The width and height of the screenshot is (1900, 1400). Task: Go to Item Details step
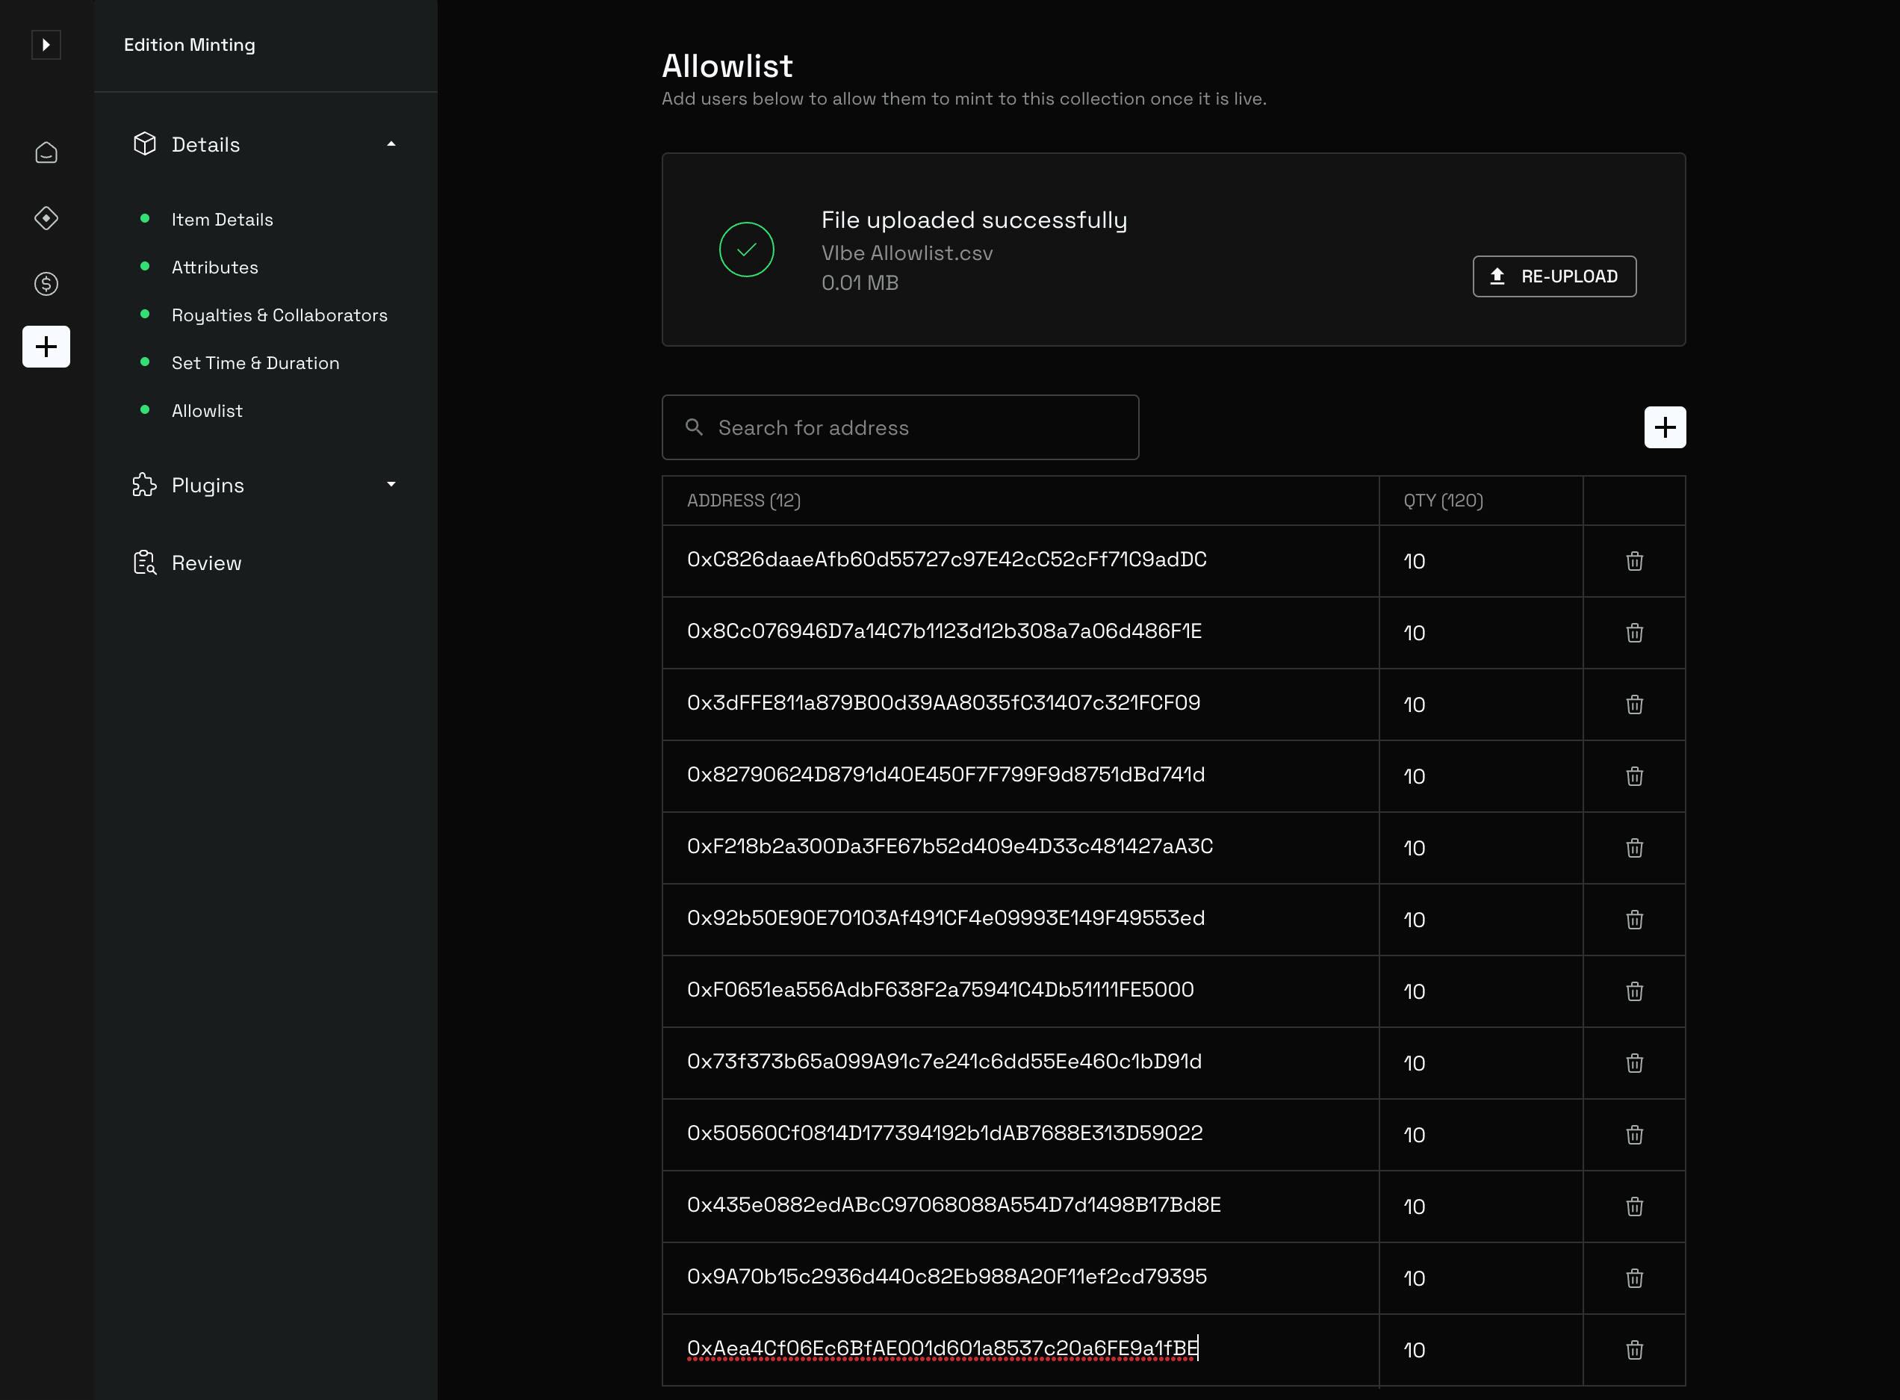pos(222,220)
